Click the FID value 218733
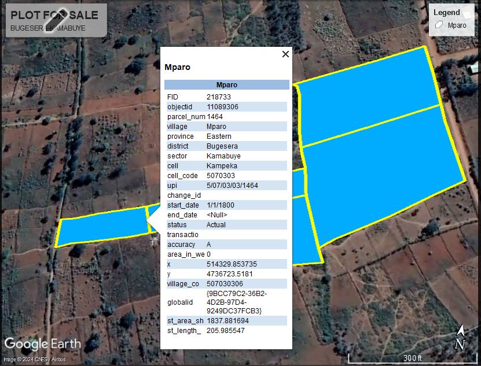 click(x=219, y=97)
